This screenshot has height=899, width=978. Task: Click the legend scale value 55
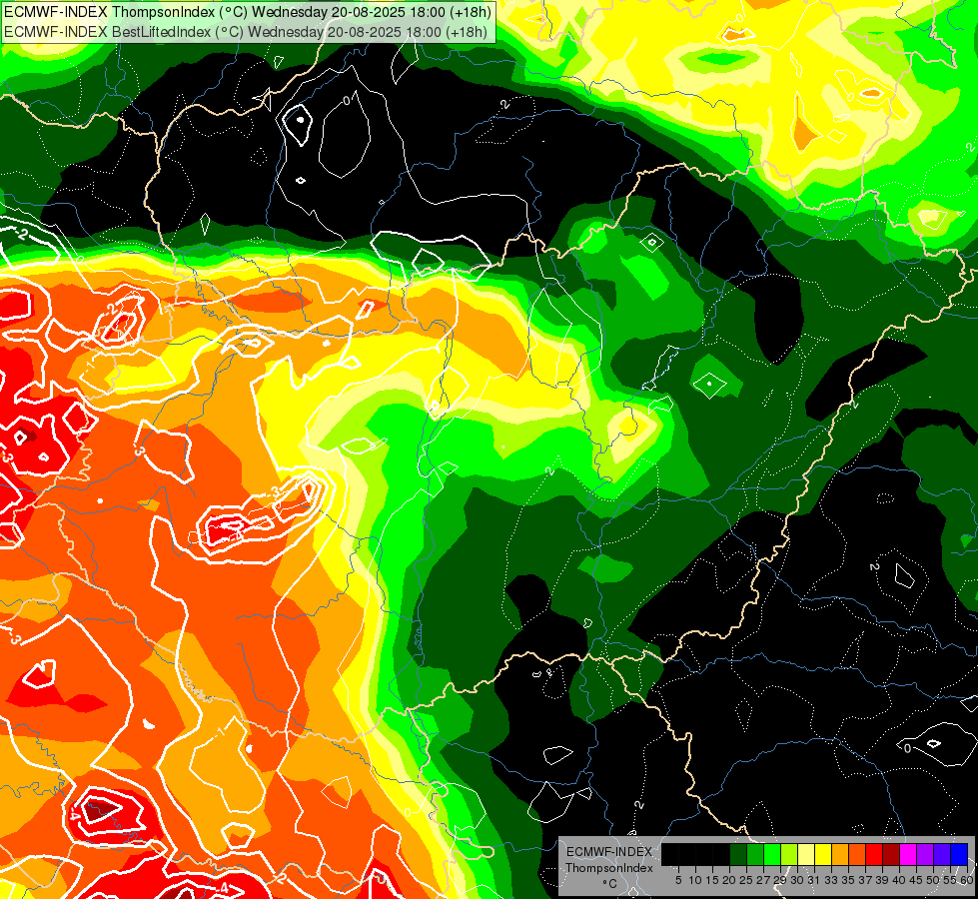pos(949,880)
